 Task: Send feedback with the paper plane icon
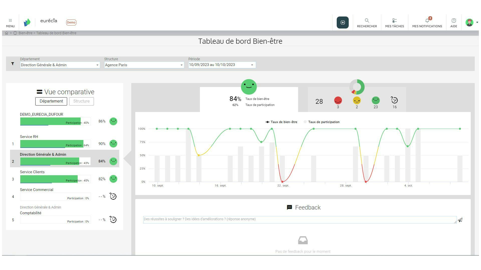pyautogui.click(x=460, y=220)
